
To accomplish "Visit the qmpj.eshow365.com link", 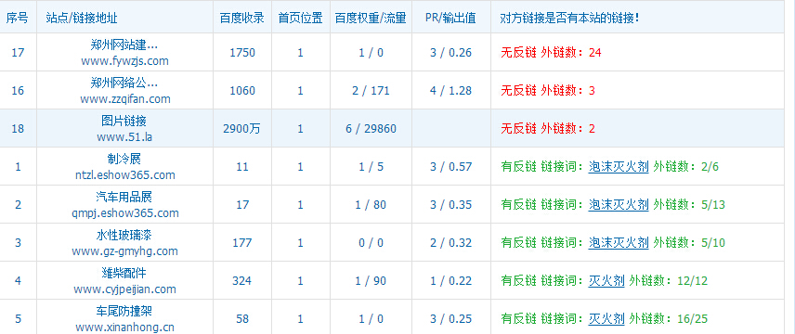I will point(124,213).
